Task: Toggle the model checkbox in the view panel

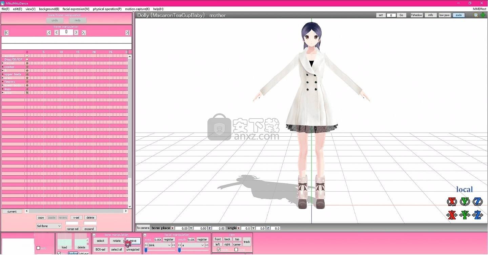Action: point(219,250)
